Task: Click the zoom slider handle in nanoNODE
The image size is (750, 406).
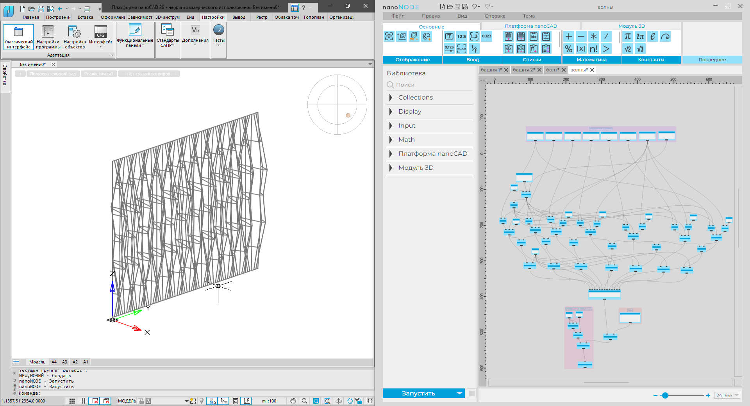Action: point(665,395)
